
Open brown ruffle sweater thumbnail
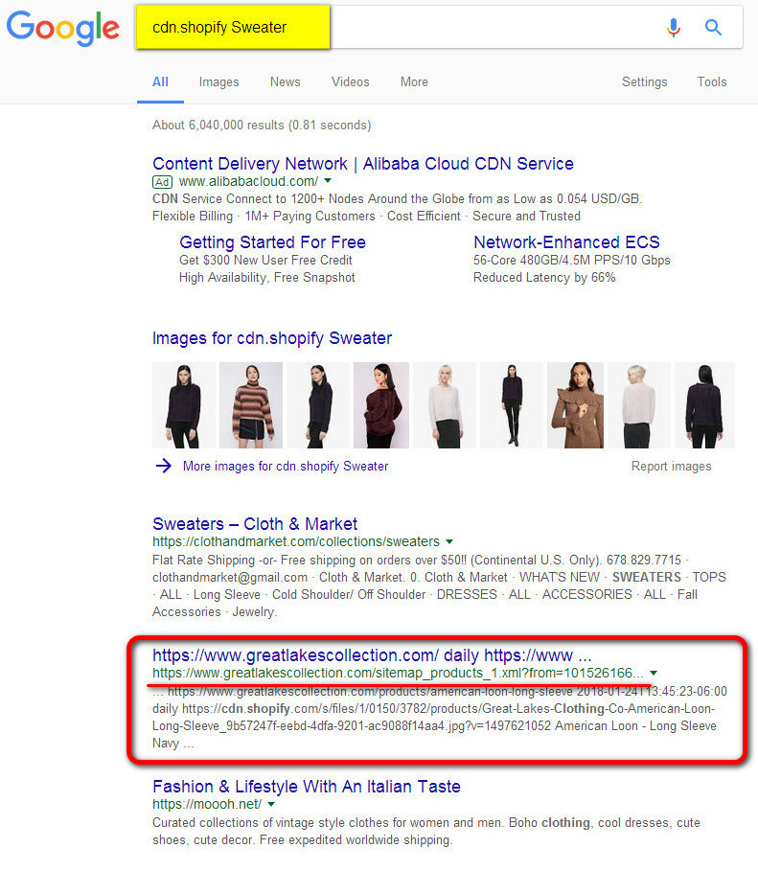pyautogui.click(x=575, y=405)
